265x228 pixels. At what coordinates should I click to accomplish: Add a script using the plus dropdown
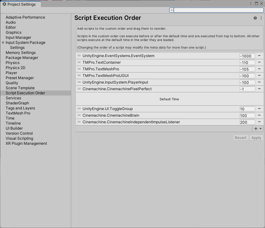(x=258, y=129)
